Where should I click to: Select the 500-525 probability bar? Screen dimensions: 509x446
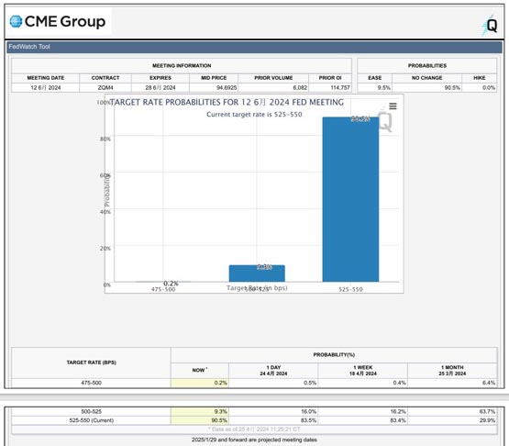click(257, 273)
